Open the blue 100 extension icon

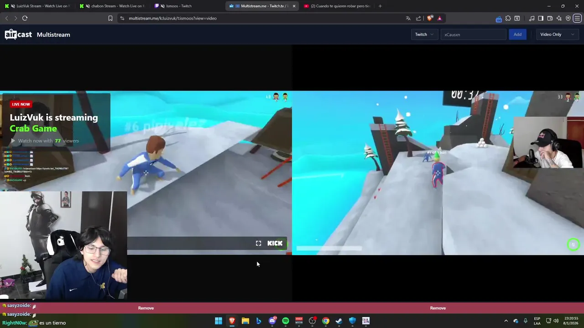coord(499,19)
